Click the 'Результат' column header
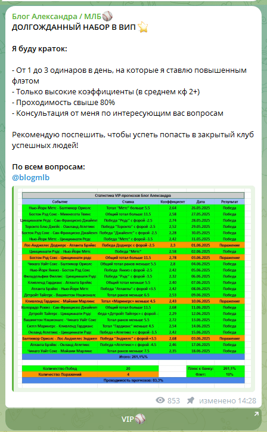267x432 pixels. 229,202
